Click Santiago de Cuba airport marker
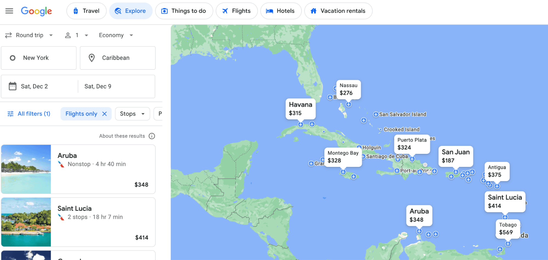Image resolution: width=548 pixels, height=260 pixels. pos(363,156)
